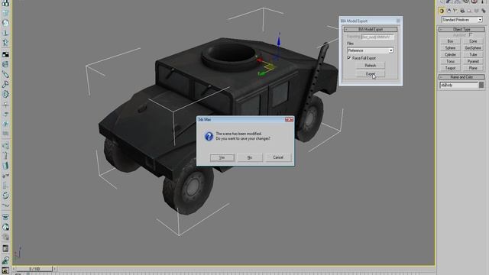Click the Sphere primitive button
The width and height of the screenshot is (489, 275).
[x=450, y=48]
